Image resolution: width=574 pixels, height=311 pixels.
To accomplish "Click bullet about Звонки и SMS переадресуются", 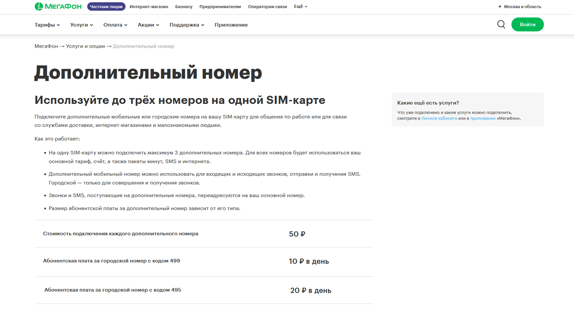I will [176, 195].
